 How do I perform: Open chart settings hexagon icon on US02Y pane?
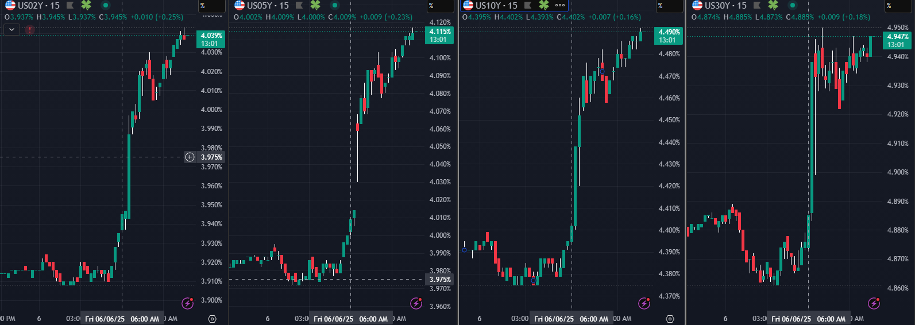pyautogui.click(x=212, y=319)
